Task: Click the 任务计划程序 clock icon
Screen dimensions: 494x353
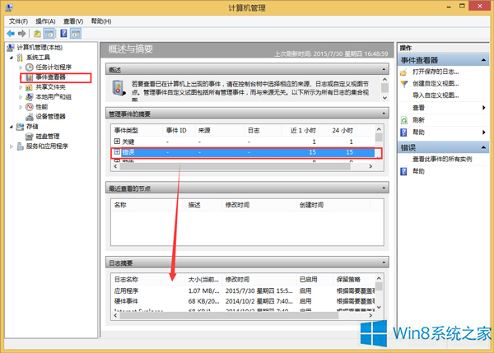Action: (x=30, y=67)
